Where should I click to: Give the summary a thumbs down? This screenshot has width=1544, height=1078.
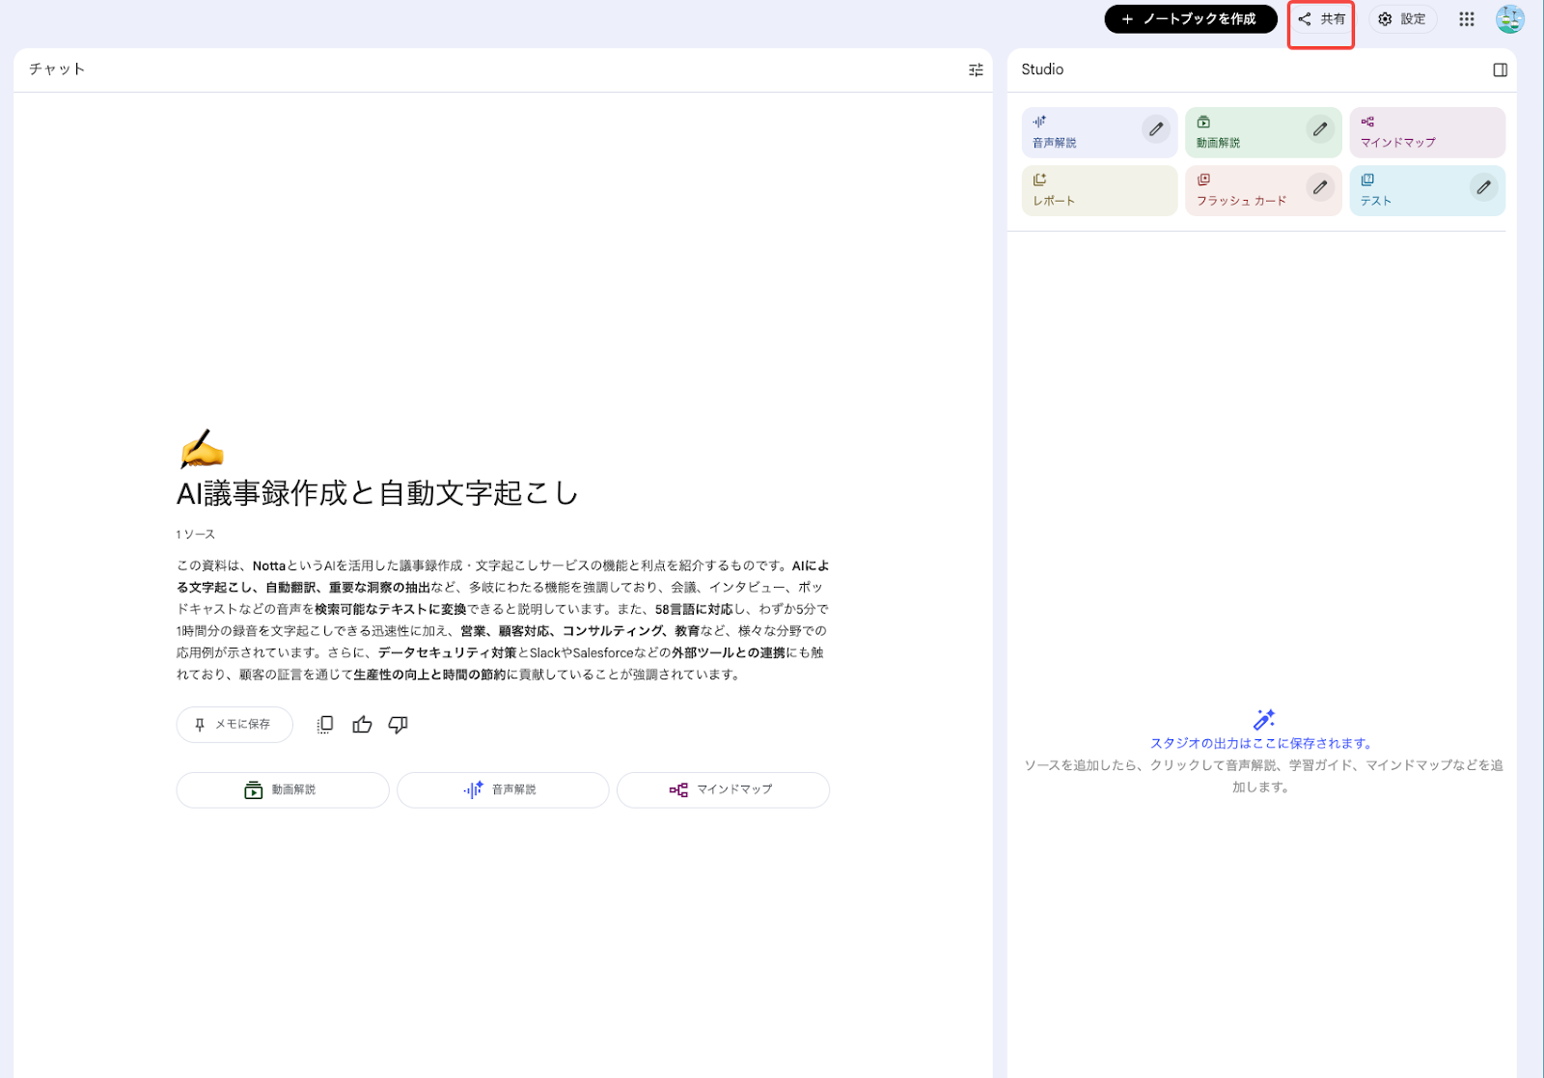click(x=399, y=725)
